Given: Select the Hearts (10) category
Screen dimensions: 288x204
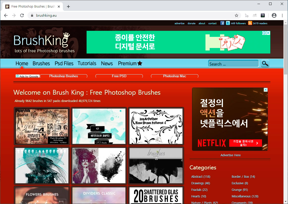Looking at the screenshot, I should point(199,196).
